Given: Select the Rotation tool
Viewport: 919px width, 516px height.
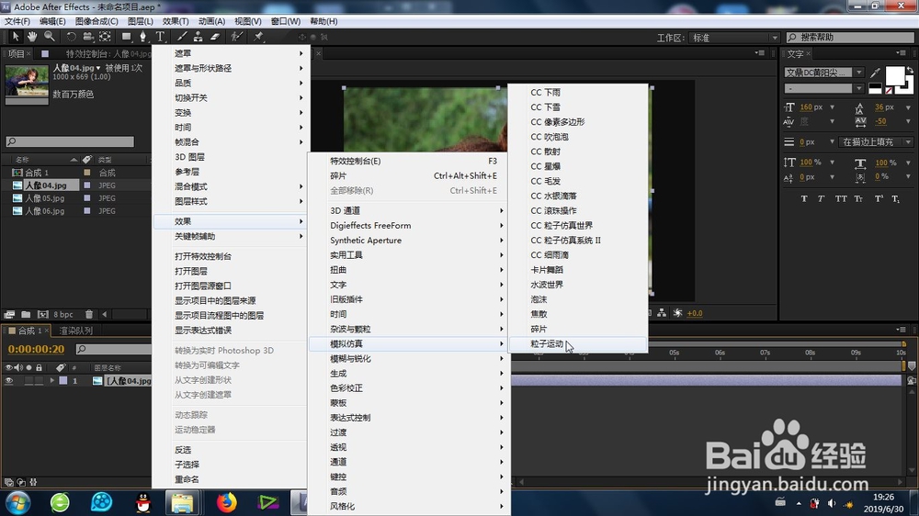Looking at the screenshot, I should [x=71, y=37].
